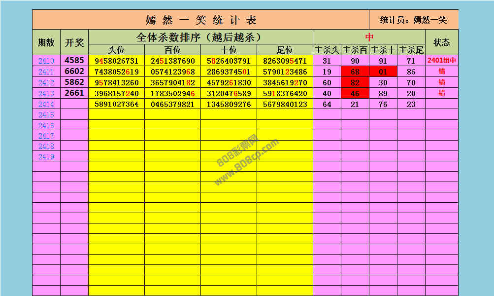Image resolution: width=494 pixels, height=296 pixels.
Task: Click the period link 2410
Action: point(46,61)
